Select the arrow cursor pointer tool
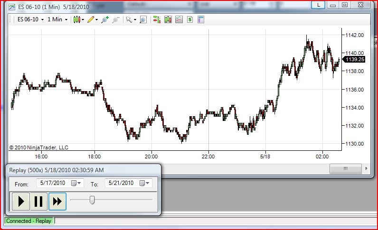378x230 pixels. (129, 19)
